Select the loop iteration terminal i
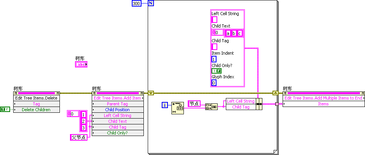The width and height of the screenshot is (365, 155). point(165,105)
